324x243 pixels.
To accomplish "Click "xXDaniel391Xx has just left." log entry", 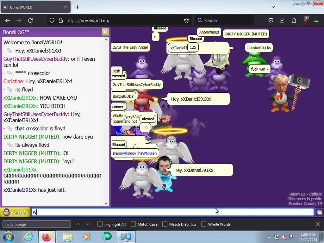I will pyautogui.click(x=34, y=190).
